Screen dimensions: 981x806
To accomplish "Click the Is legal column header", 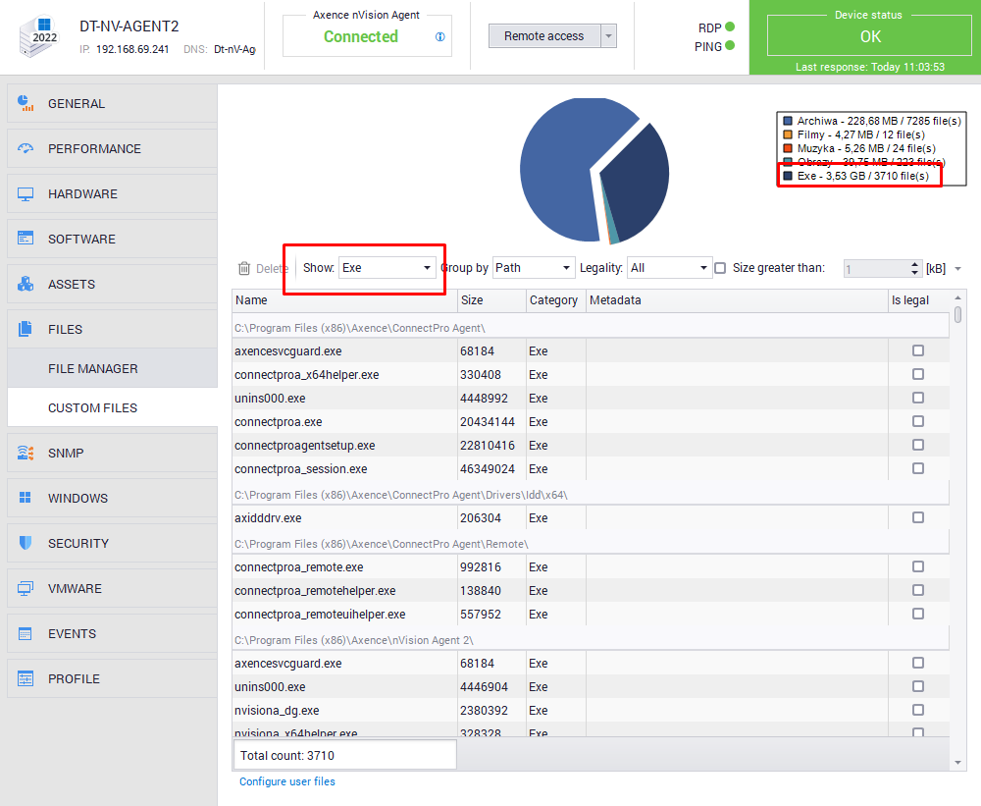I will click(x=918, y=300).
